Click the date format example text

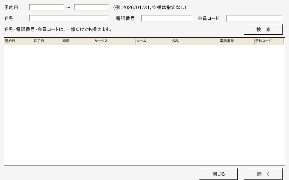click(150, 8)
